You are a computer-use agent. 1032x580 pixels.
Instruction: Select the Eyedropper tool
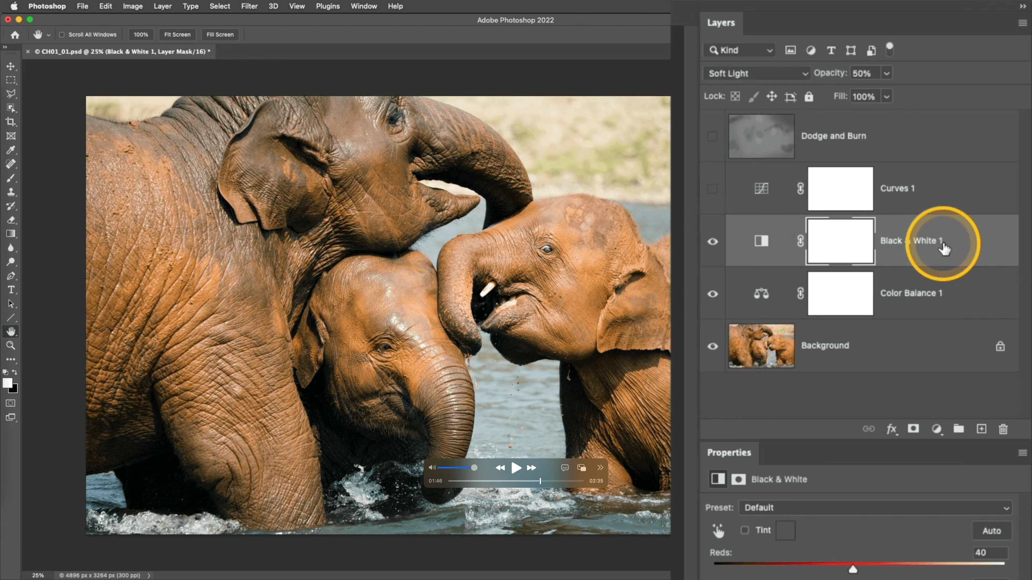point(11,150)
